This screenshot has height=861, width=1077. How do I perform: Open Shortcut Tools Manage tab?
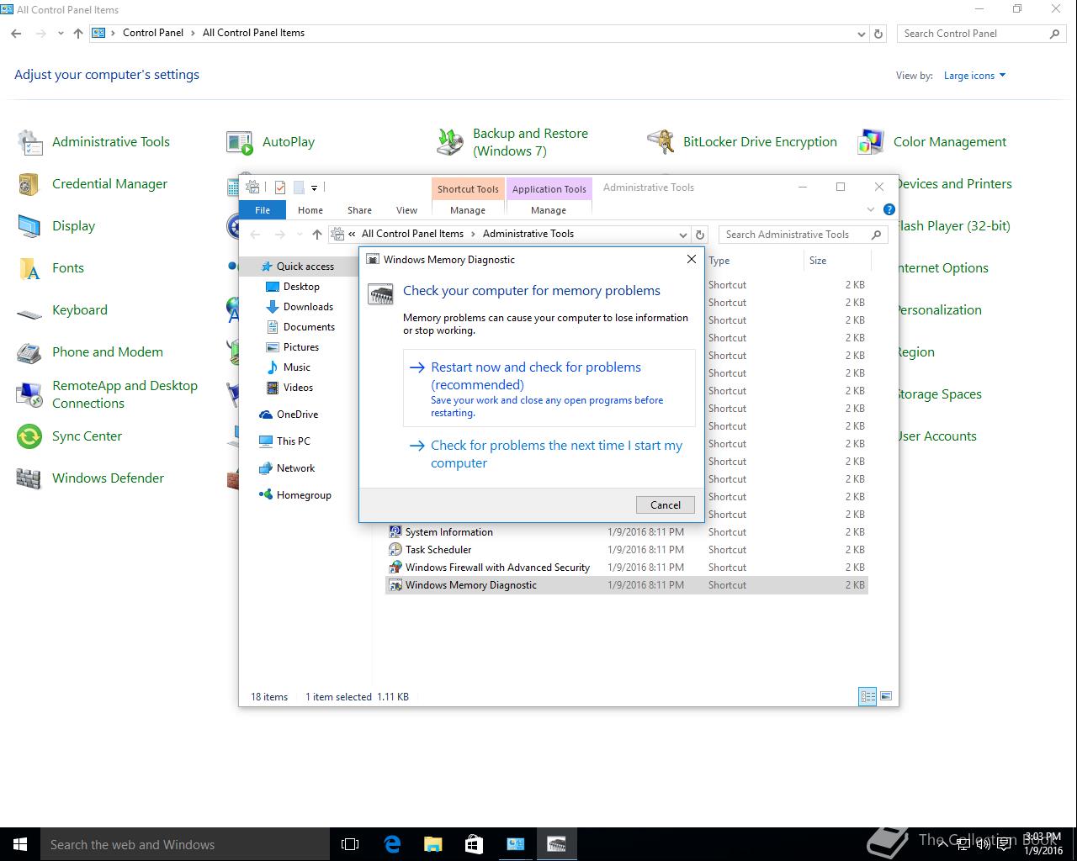(468, 210)
